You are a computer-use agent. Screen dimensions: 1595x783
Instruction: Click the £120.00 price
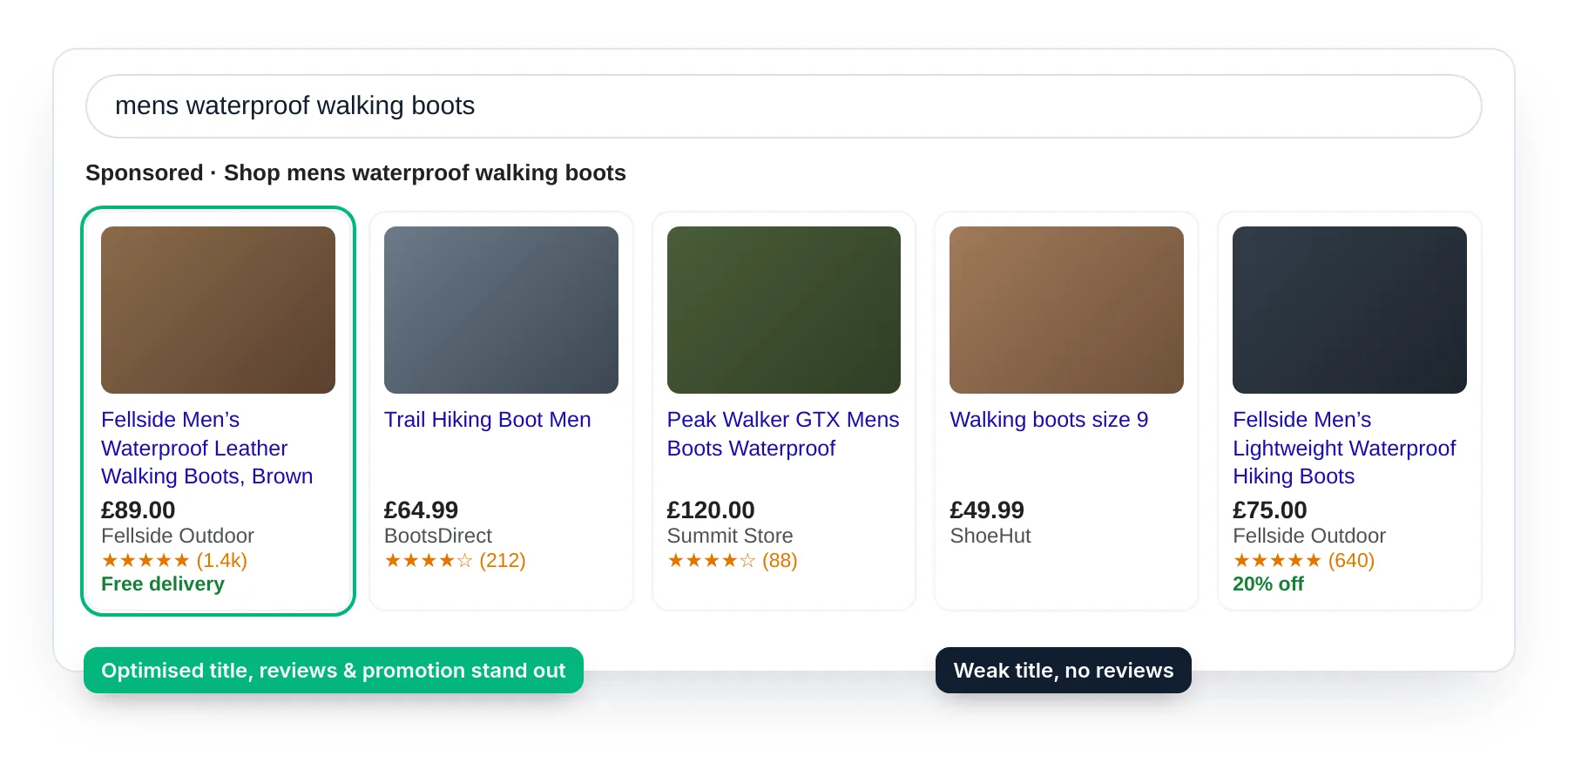click(x=711, y=510)
